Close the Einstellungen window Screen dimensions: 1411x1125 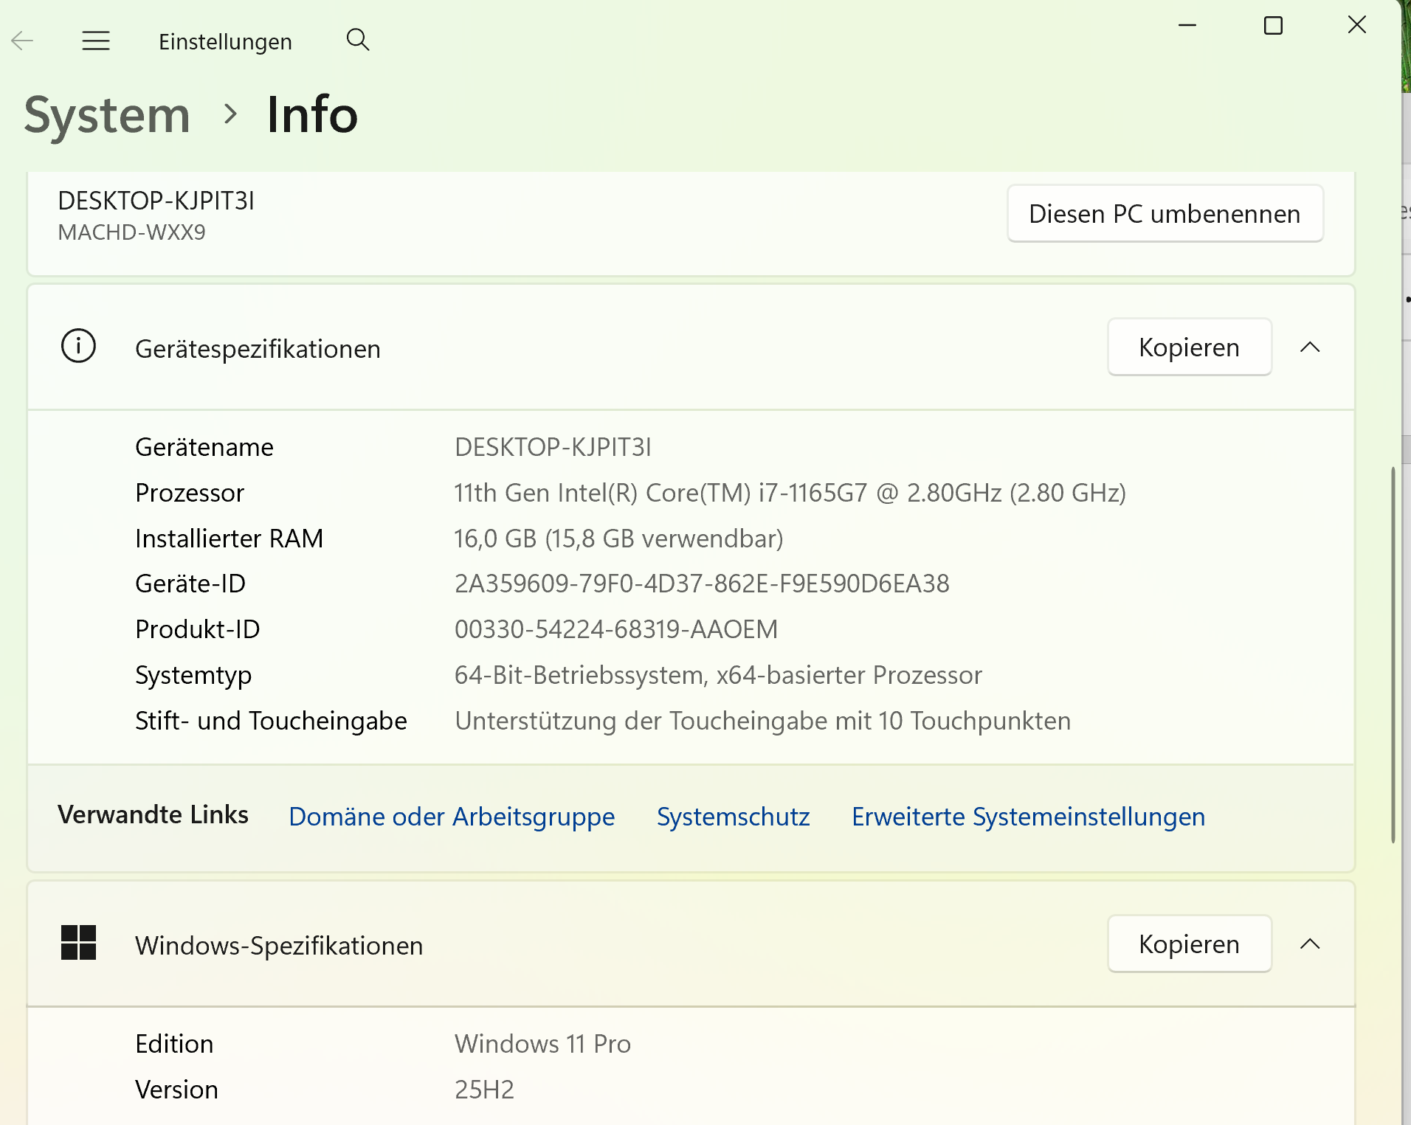(1357, 25)
